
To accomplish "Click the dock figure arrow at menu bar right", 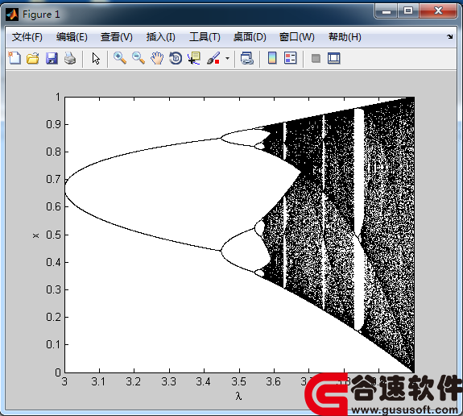I will click(449, 36).
